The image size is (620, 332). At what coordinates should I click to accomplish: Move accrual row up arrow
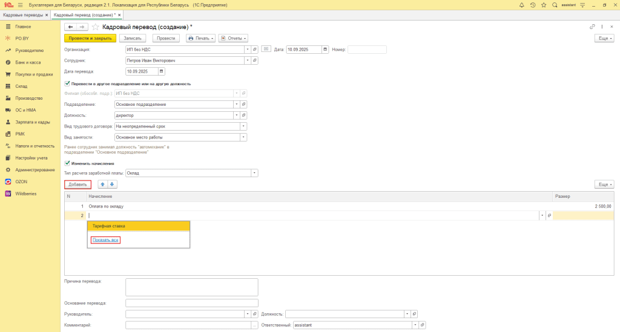102,184
